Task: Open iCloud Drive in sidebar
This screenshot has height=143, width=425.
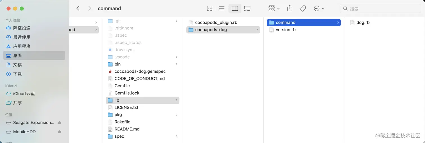Action: pos(24,94)
